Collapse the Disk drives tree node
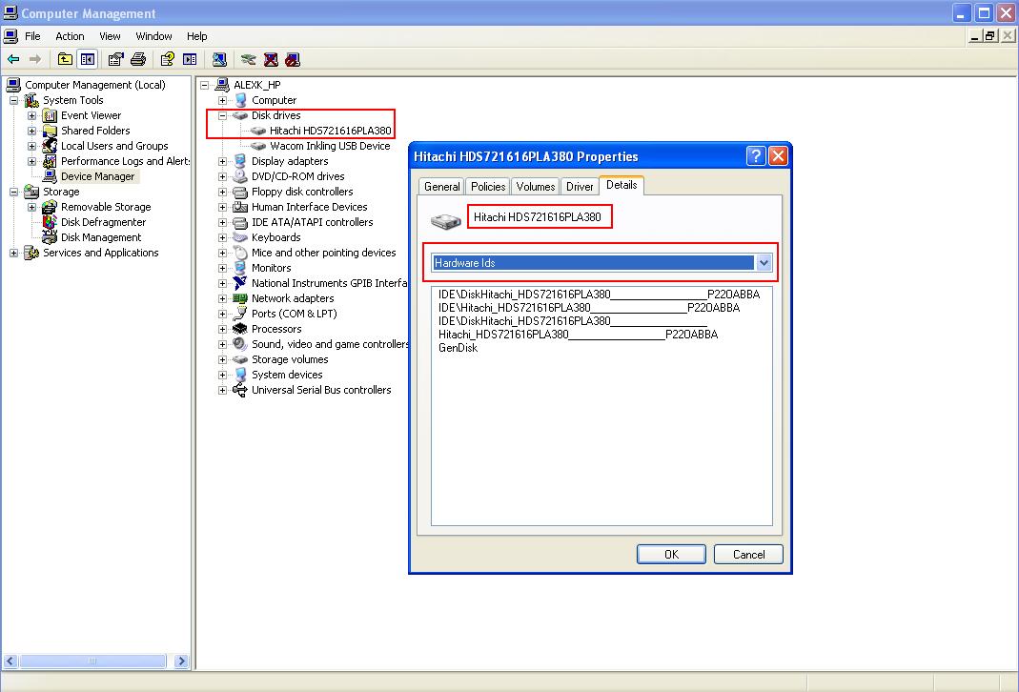 [x=221, y=113]
